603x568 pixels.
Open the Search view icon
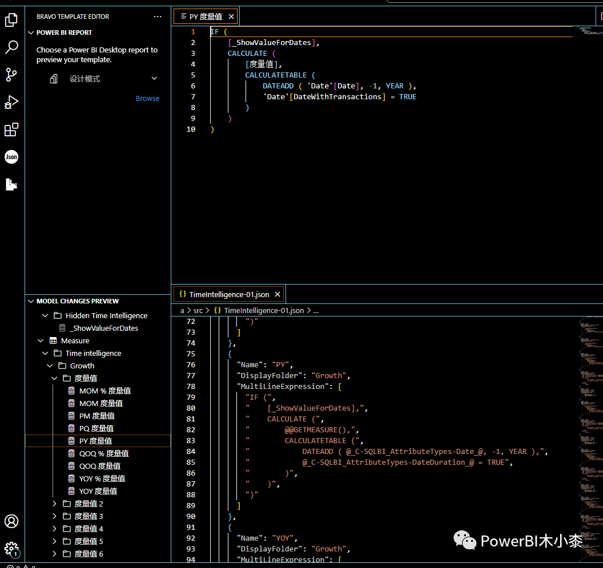pyautogui.click(x=11, y=47)
